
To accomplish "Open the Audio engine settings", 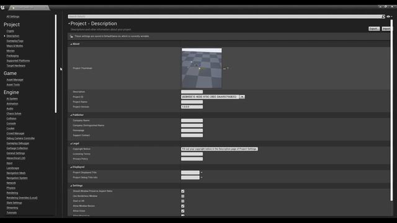I will pos(10,109).
